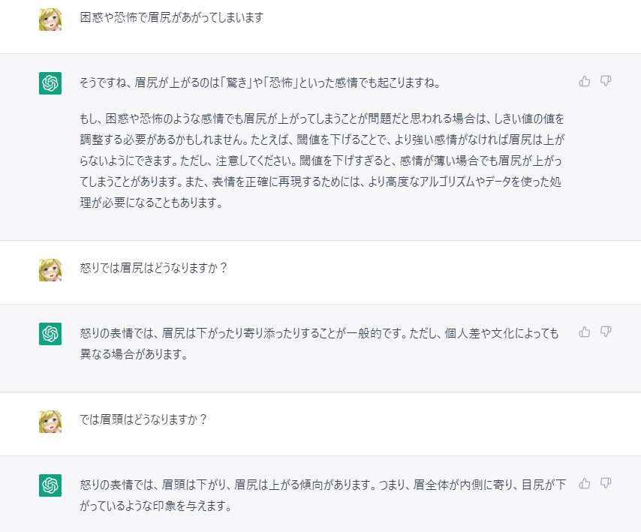Viewport: 641px width, 532px height.
Task: Thumbs down the 眉頭は下がり answer
Action: click(606, 483)
